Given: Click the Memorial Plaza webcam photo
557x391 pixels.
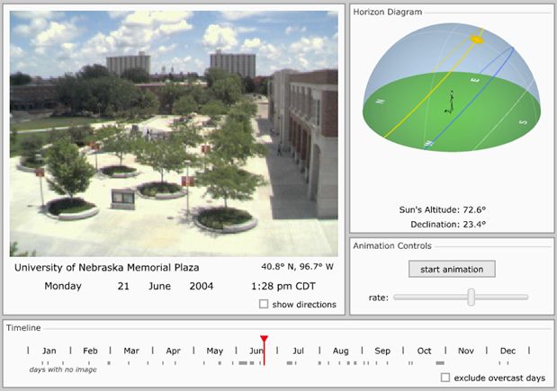Looking at the screenshot, I should 174,133.
